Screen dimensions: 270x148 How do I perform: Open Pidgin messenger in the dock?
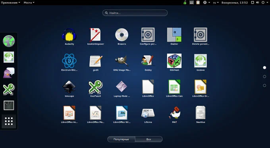coord(9,73)
